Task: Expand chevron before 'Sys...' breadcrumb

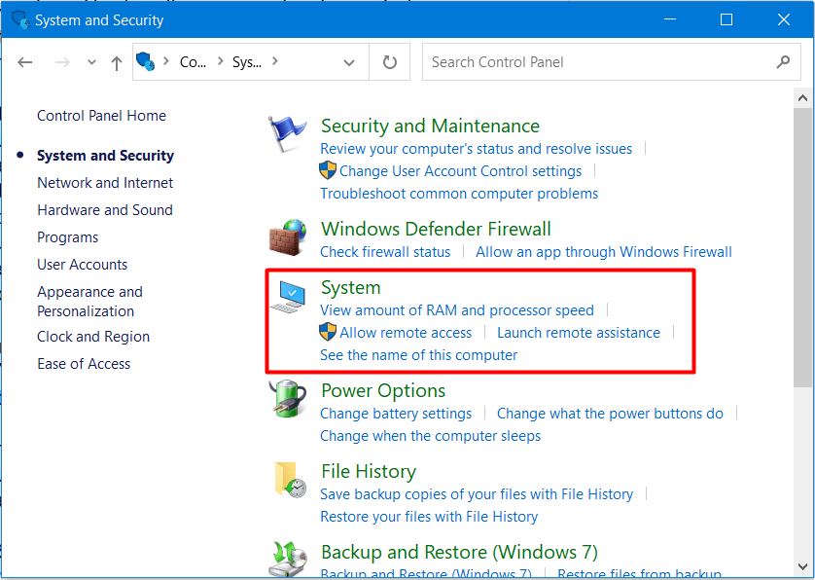Action: [221, 61]
